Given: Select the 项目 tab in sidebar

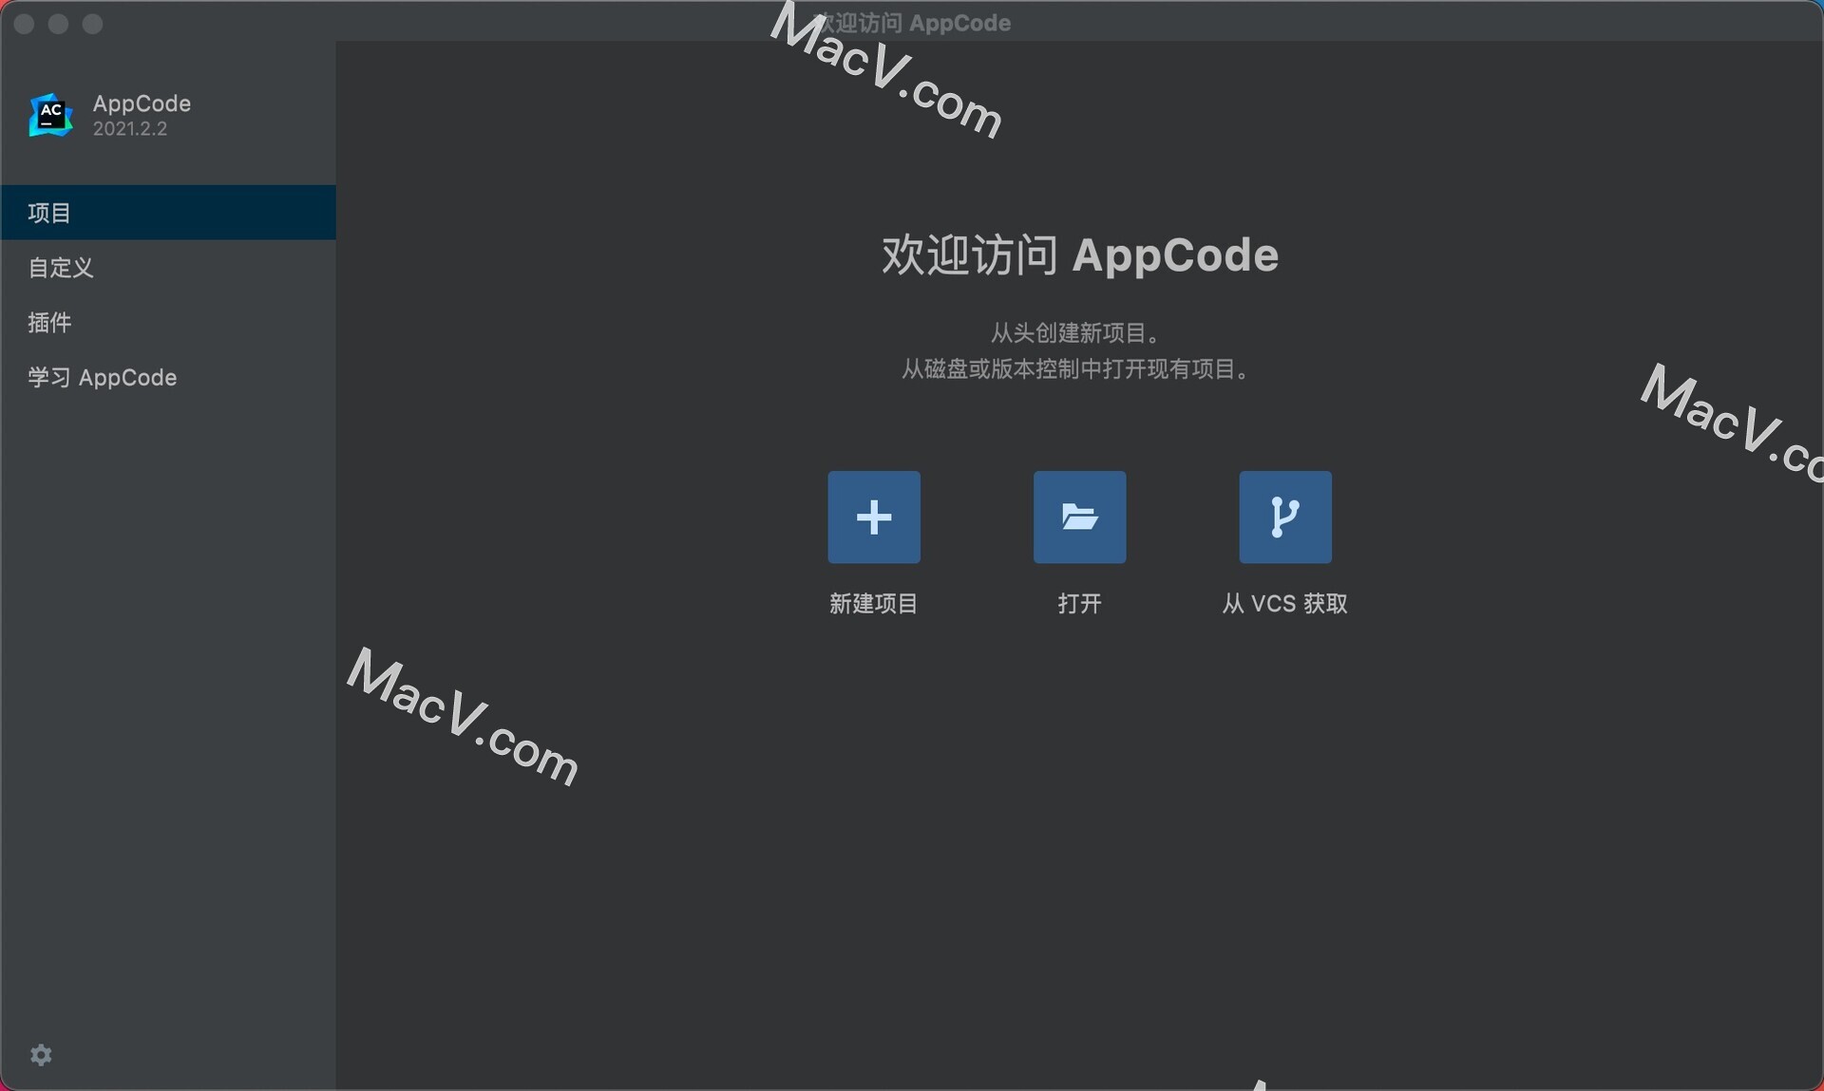Looking at the screenshot, I should point(168,213).
